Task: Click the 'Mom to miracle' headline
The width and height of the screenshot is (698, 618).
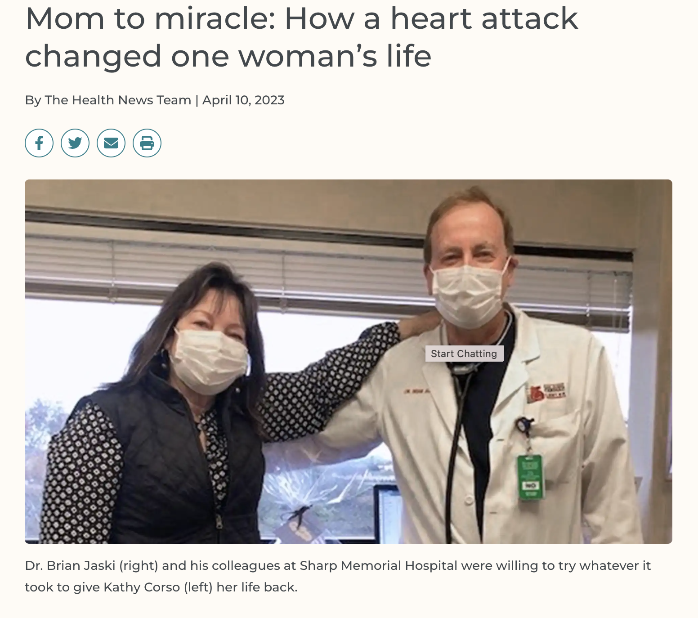Action: point(302,37)
